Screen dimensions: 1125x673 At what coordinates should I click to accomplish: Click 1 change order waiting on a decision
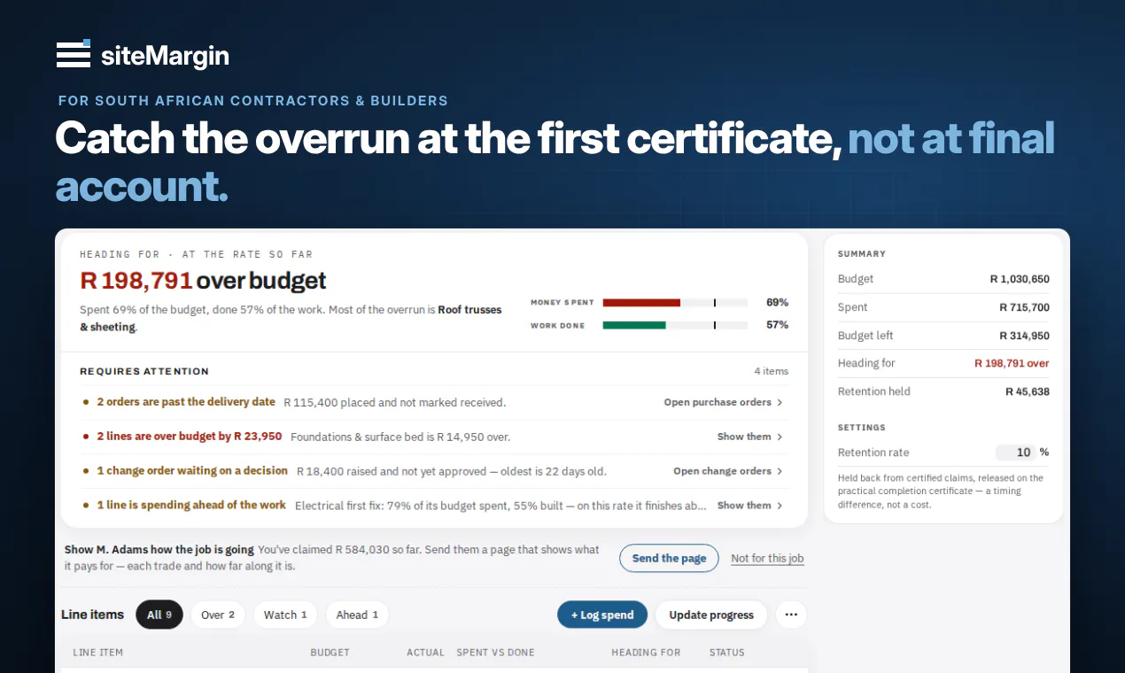(192, 471)
